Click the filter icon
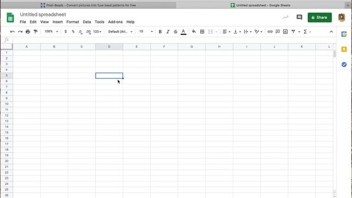The height and width of the screenshot is (198, 352). [x=293, y=32]
